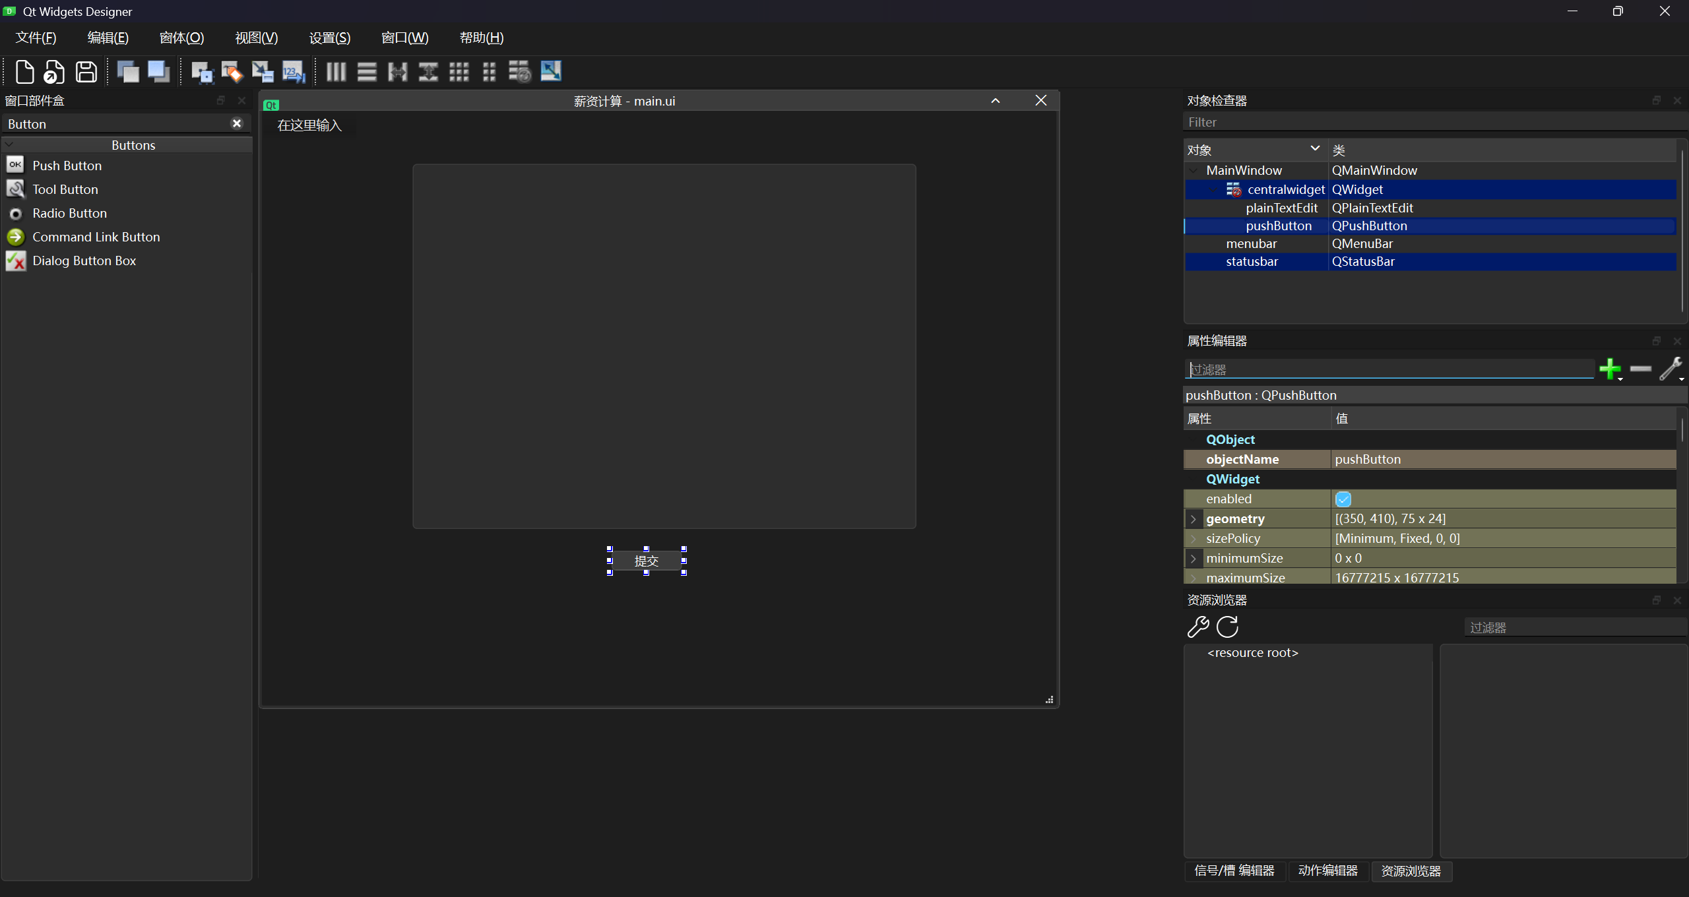The image size is (1689, 897).
Task: Click the 提交 button on the form
Action: tap(646, 561)
